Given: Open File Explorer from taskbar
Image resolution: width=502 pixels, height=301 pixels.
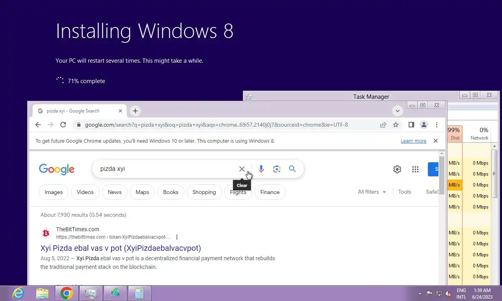Looking at the screenshot, I should point(42,293).
